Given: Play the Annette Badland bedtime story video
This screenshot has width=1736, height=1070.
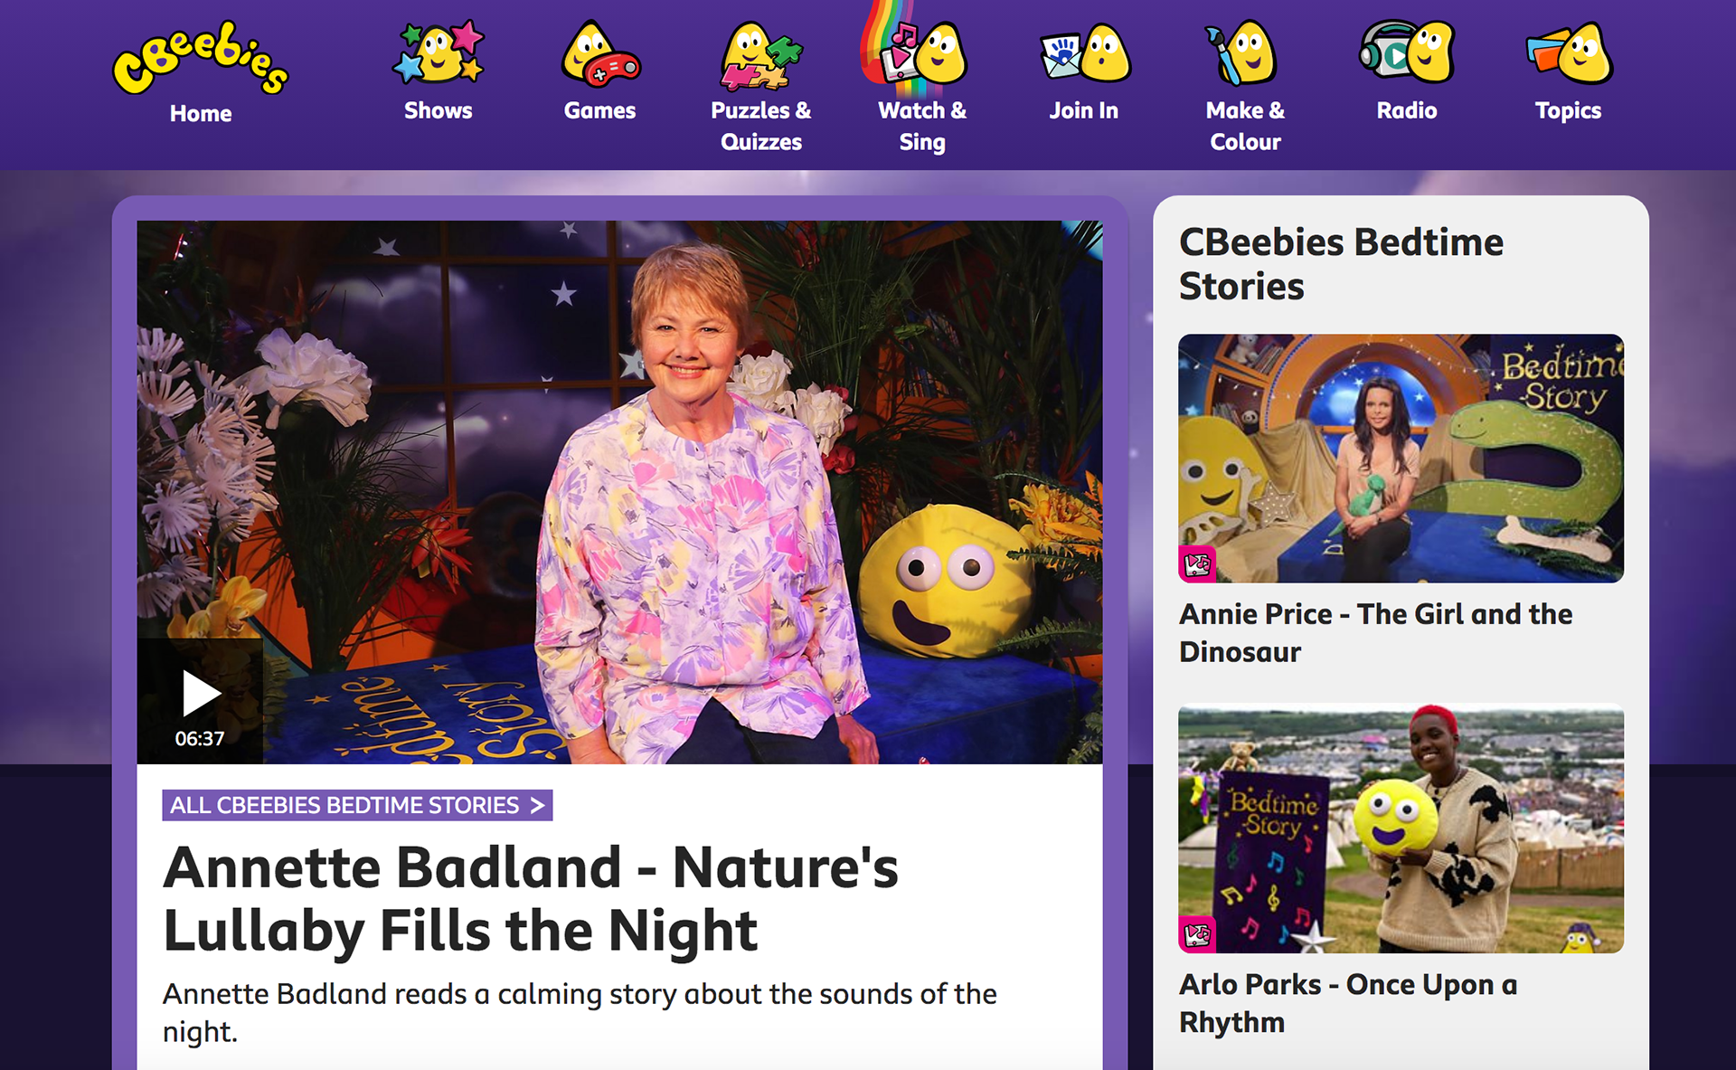Looking at the screenshot, I should coord(200,701).
